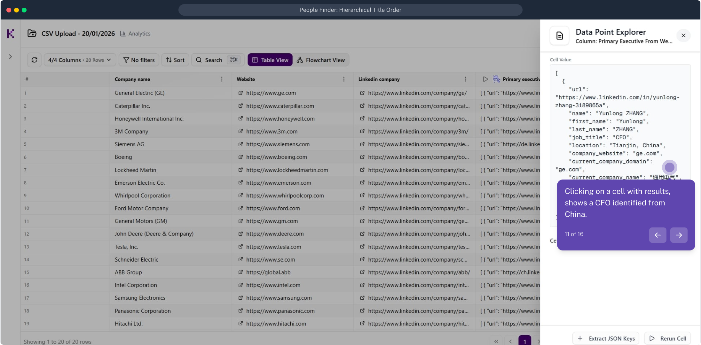Image resolution: width=701 pixels, height=345 pixels.
Task: Open external link icon for boeing.com website
Action: coord(240,157)
